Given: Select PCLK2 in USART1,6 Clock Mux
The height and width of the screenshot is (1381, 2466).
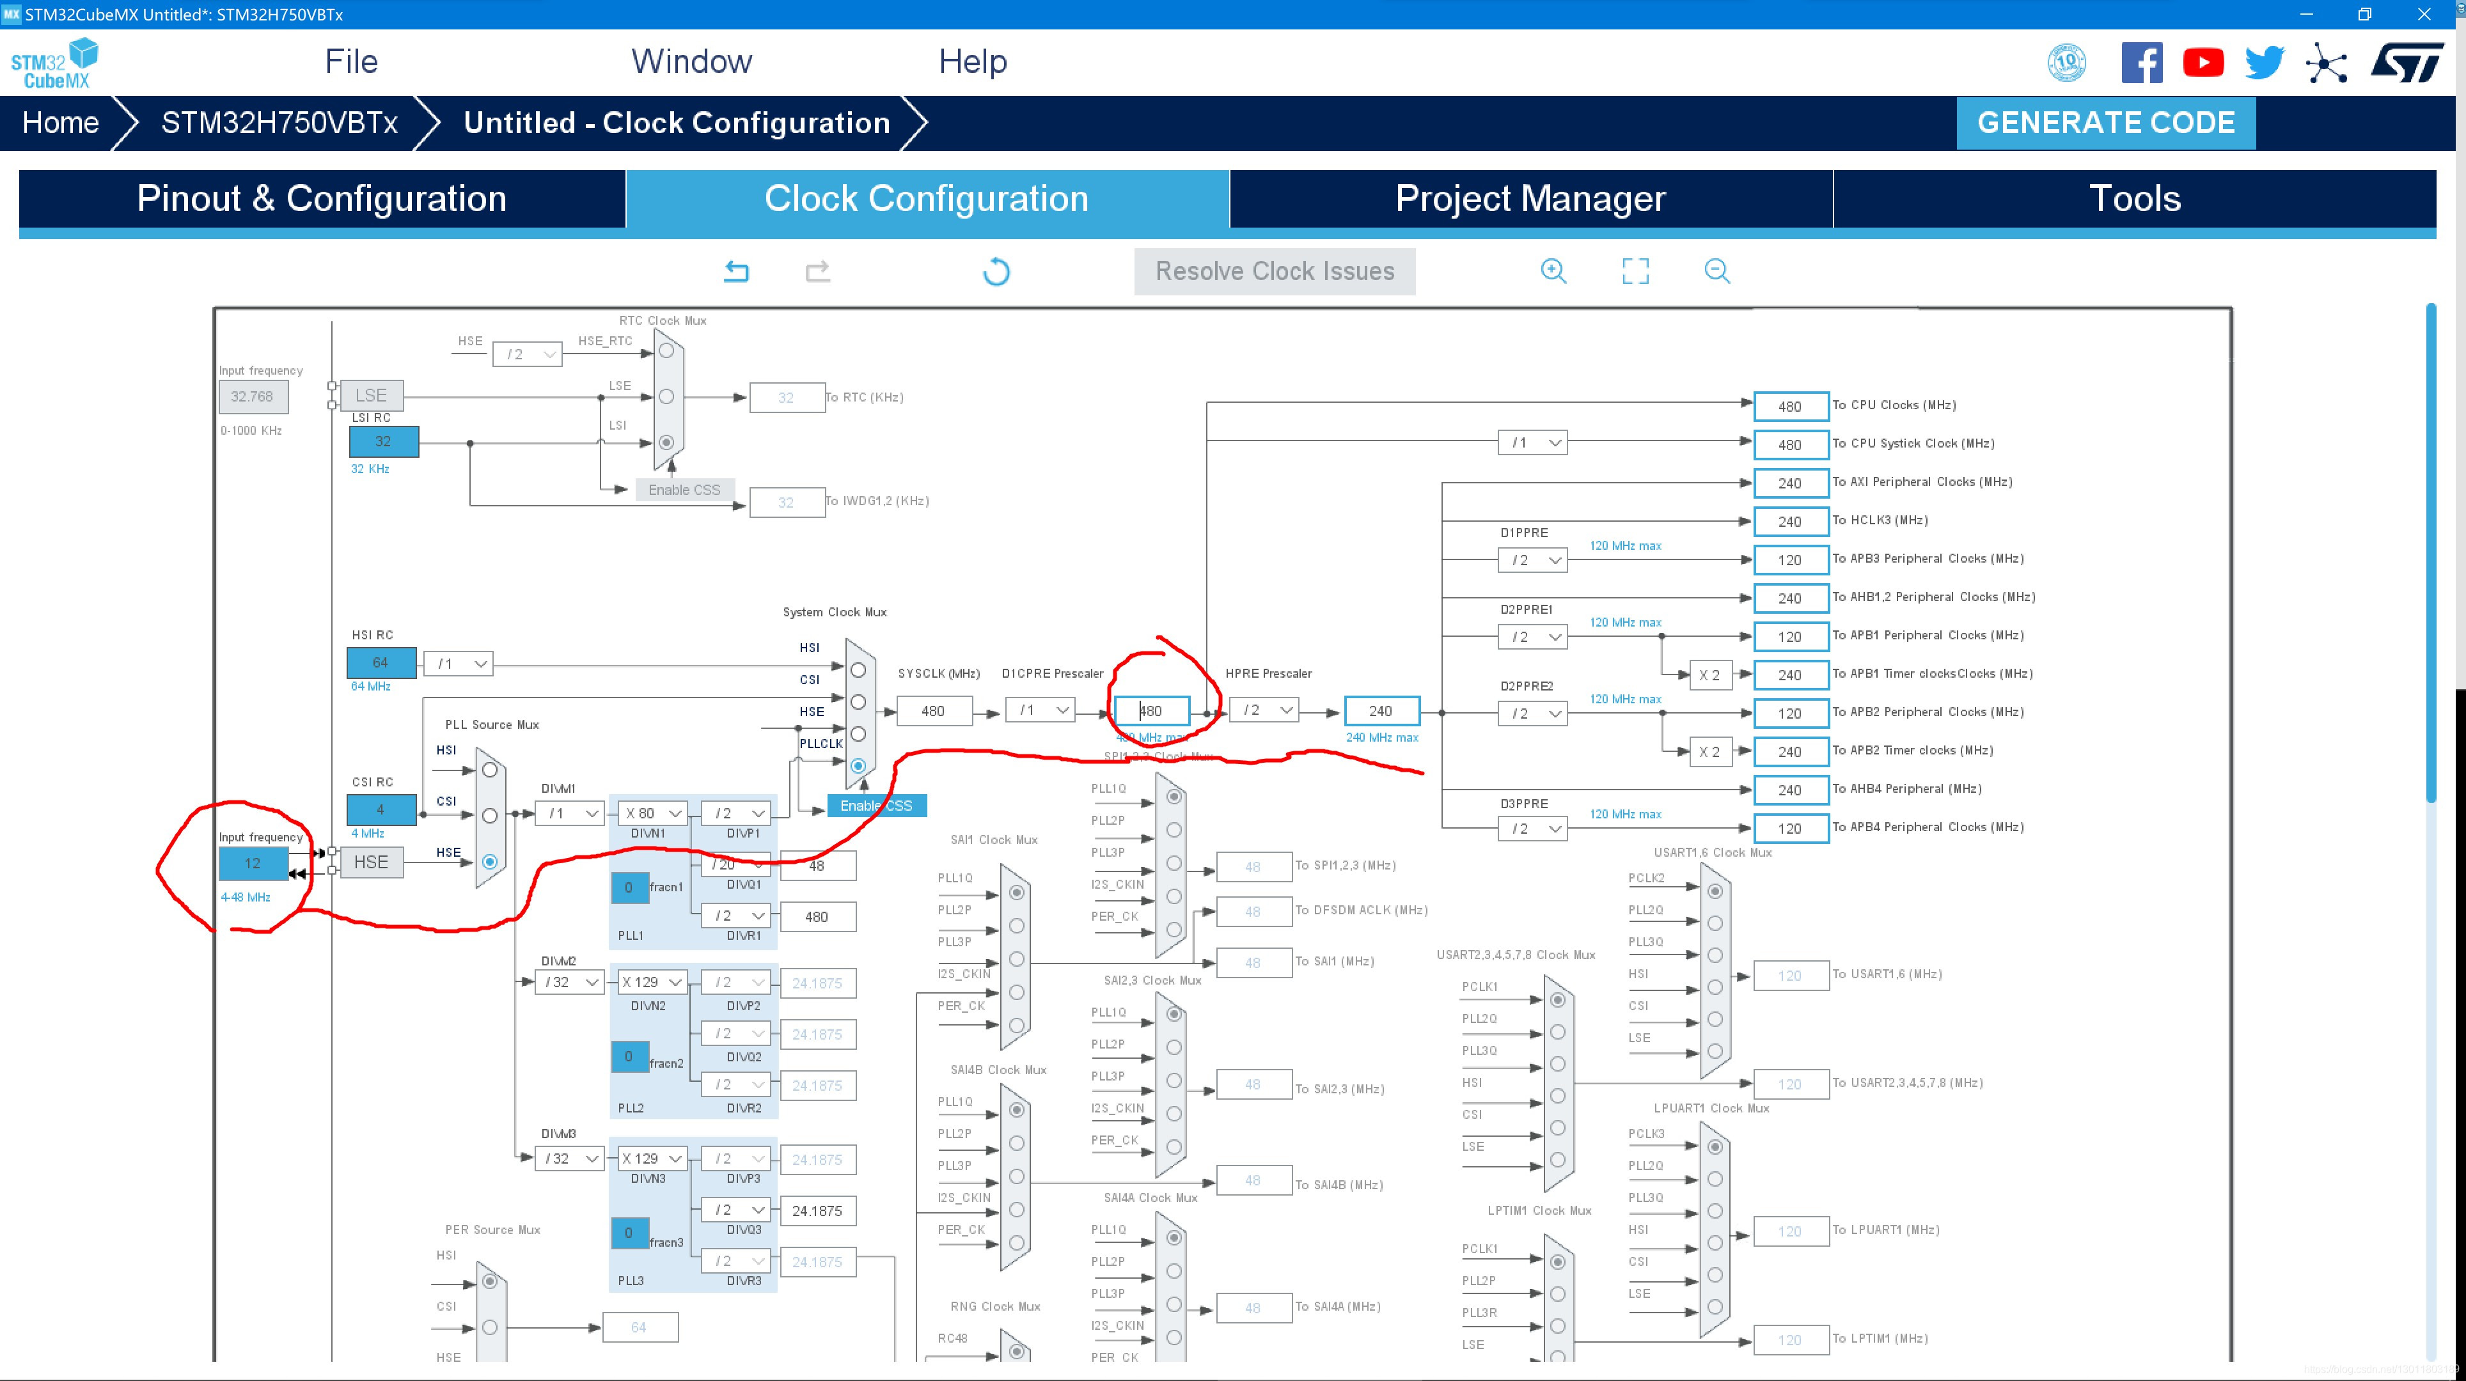Looking at the screenshot, I should coord(1715,891).
